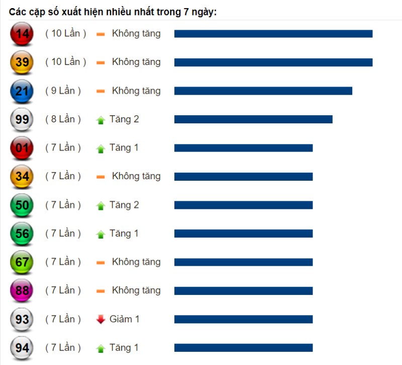The image size is (402, 365).
Task: Click the lime ball numbered 67
Action: click(22, 262)
